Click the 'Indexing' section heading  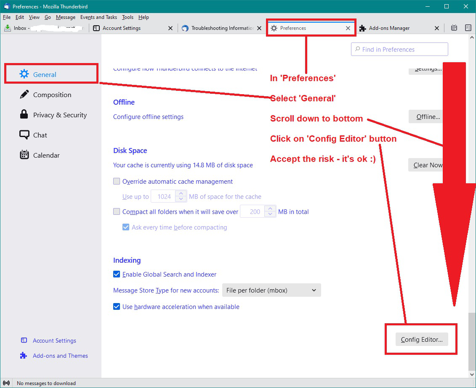tap(127, 260)
